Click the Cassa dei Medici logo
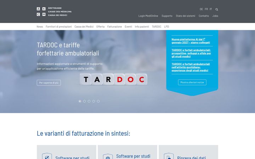 (54, 12)
